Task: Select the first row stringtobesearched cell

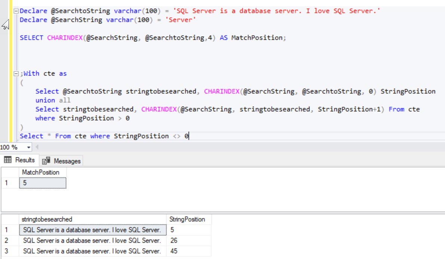Action: click(93, 230)
